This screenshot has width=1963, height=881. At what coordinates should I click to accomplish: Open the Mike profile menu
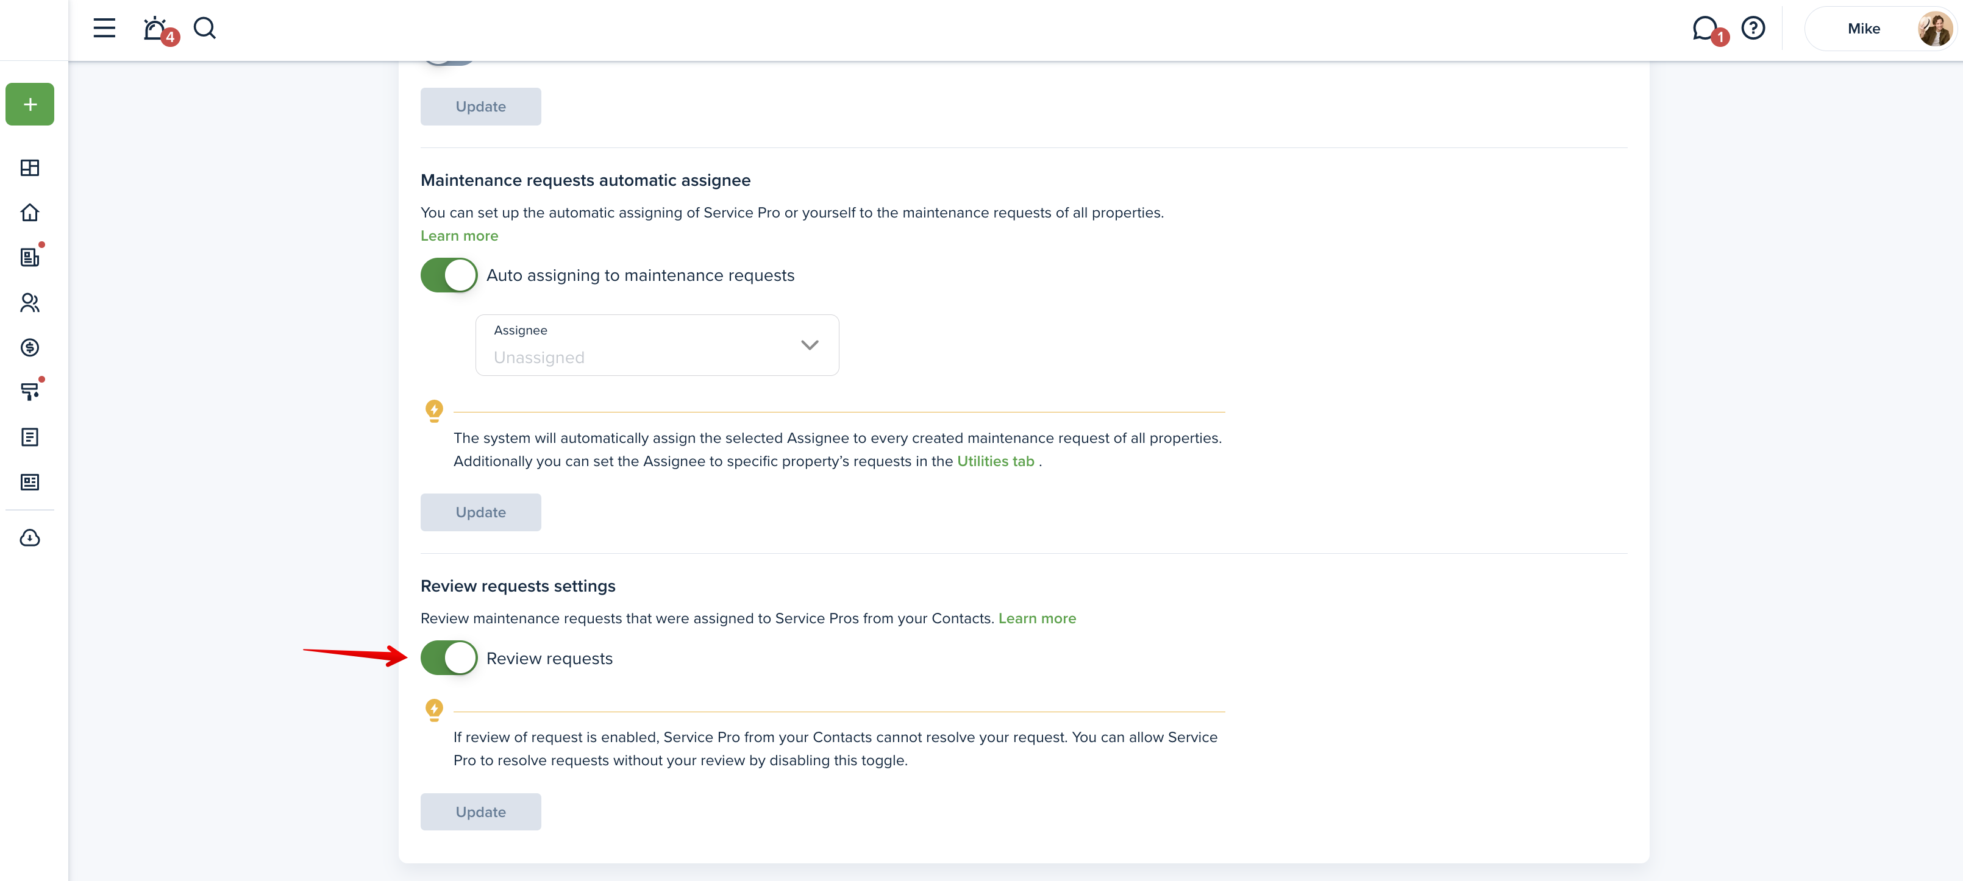coord(1879,29)
